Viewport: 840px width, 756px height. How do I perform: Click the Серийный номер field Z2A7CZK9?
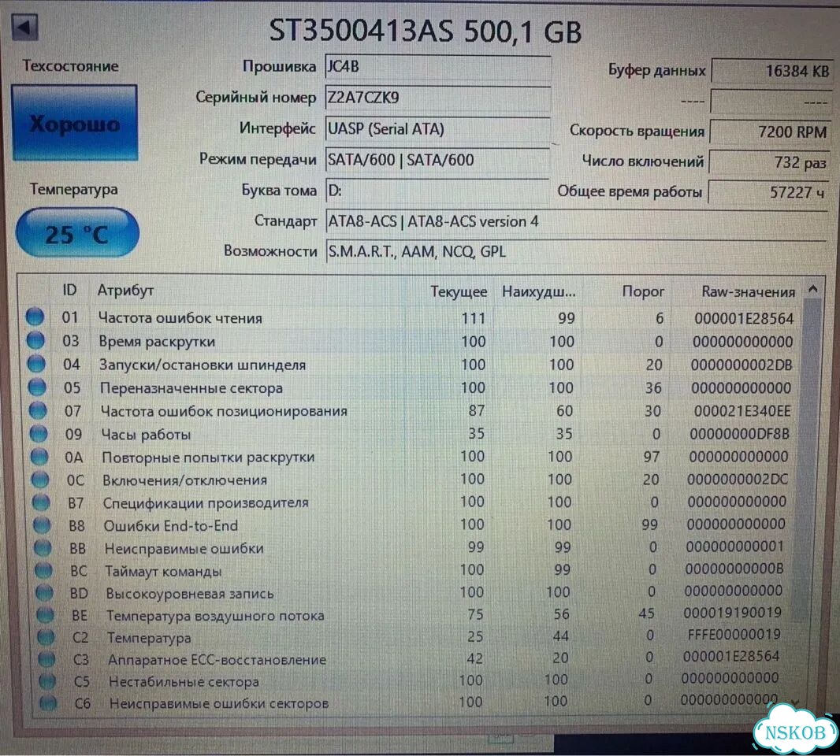[437, 98]
